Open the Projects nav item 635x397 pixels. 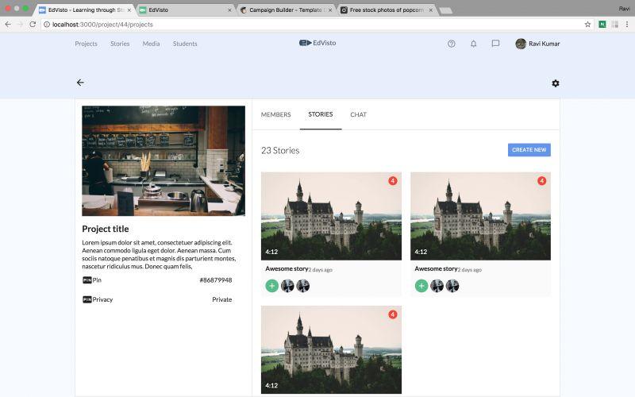86,44
